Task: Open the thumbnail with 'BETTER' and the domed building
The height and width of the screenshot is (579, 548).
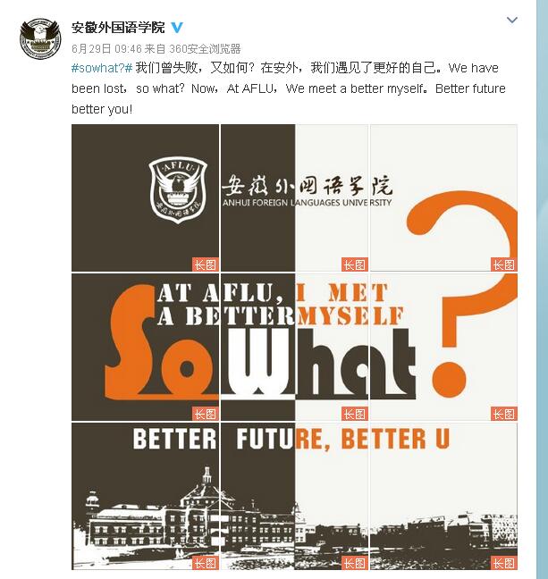Action: coord(145,496)
